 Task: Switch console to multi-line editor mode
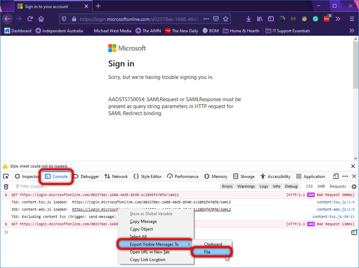(354, 233)
